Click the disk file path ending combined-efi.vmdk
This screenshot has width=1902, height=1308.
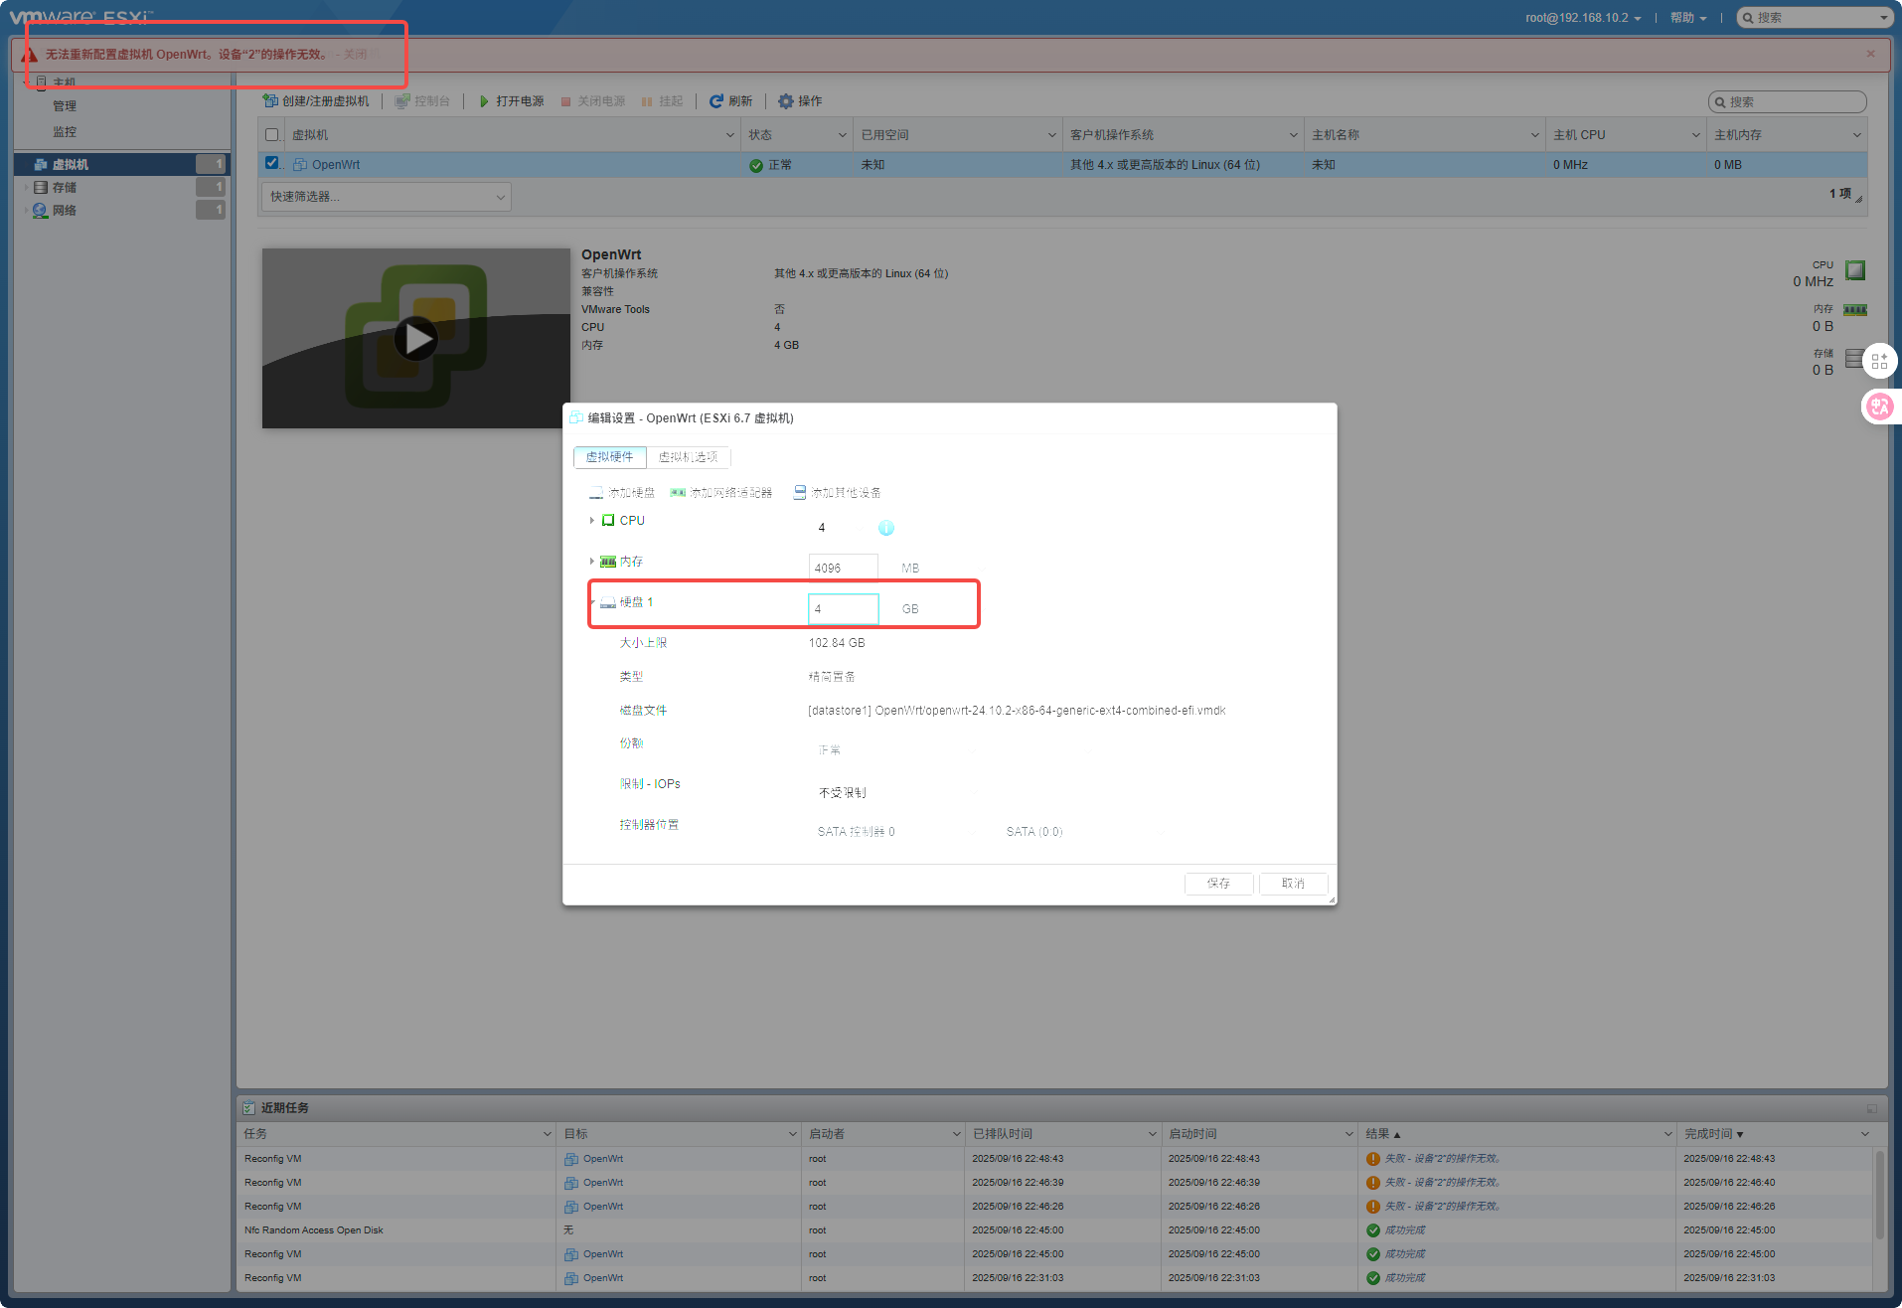[1017, 711]
